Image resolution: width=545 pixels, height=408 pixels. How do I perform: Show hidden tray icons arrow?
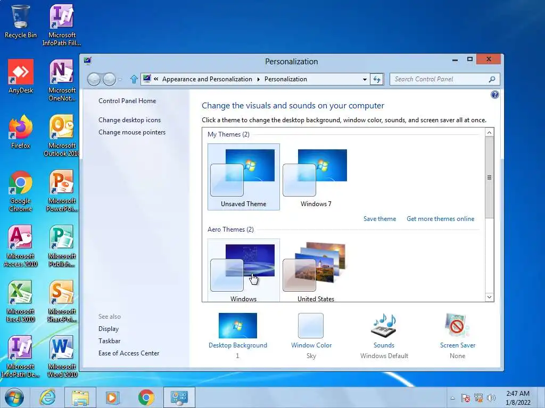pos(452,398)
